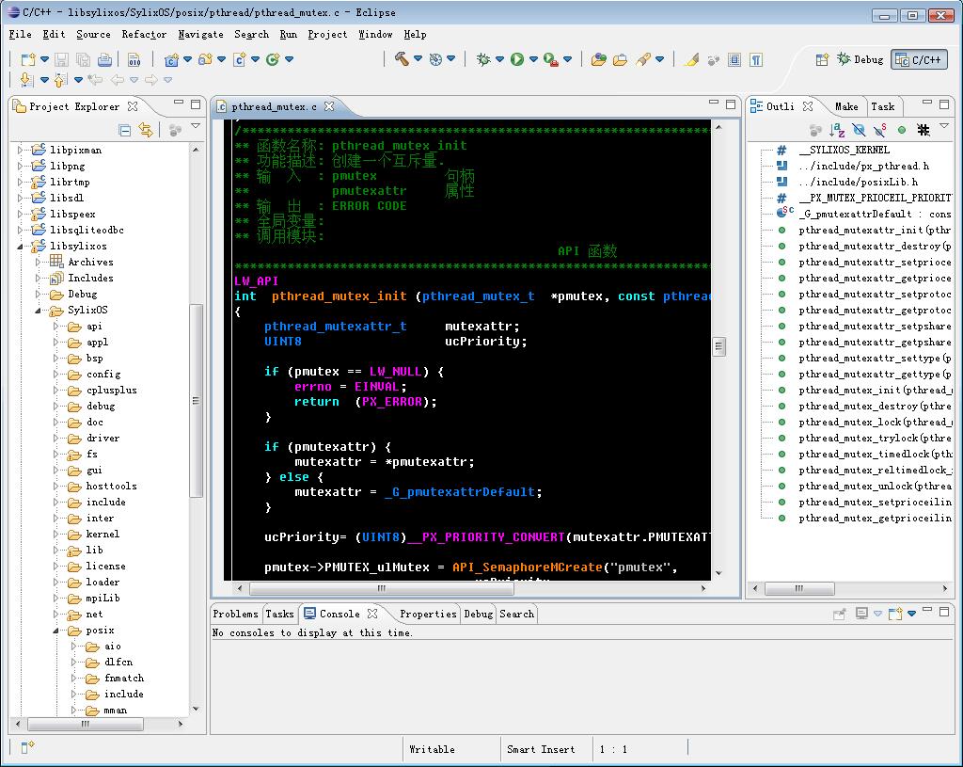Open the Outline View Menu triangle
The image size is (963, 767).
944,126
